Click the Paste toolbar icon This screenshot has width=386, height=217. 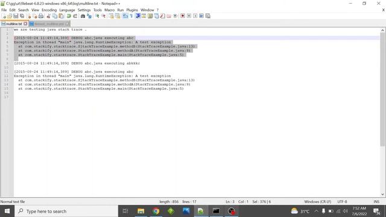pyautogui.click(x=61, y=16)
